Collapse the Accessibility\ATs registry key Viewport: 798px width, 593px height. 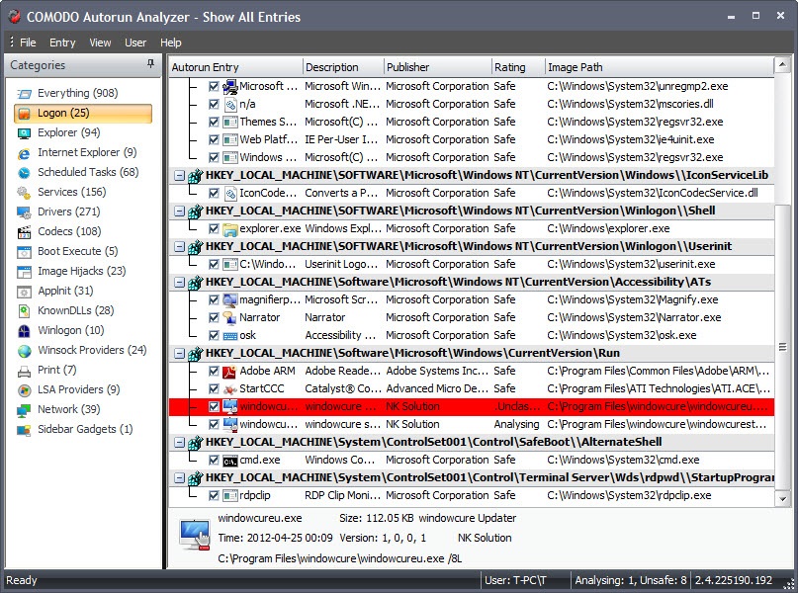pos(179,283)
